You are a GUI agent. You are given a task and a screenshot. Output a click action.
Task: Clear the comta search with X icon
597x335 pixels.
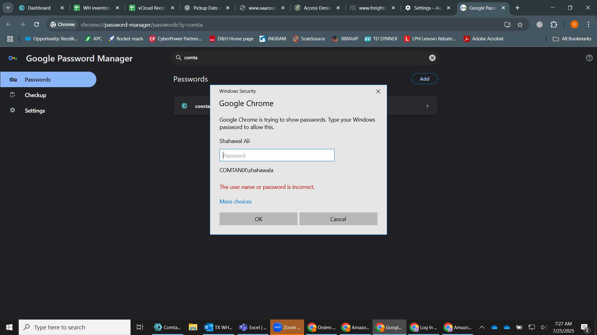pyautogui.click(x=432, y=58)
